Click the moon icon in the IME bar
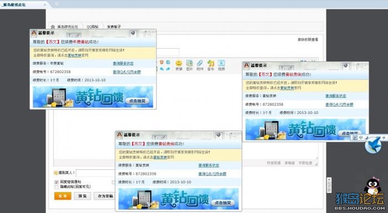 [366, 137]
